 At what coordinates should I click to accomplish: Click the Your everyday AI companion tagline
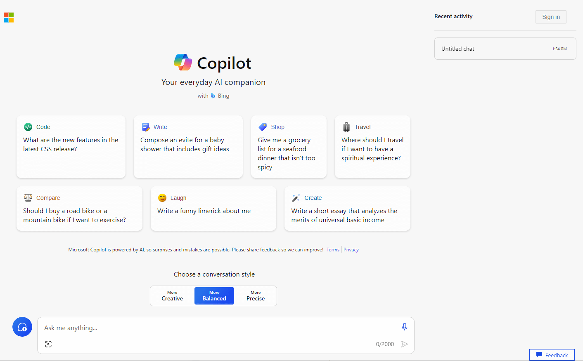point(213,82)
